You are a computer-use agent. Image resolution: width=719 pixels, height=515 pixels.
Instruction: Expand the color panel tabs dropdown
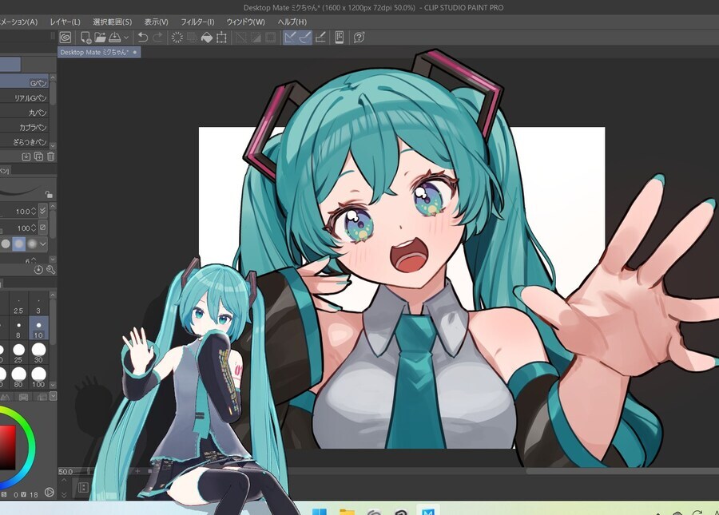pos(54,396)
